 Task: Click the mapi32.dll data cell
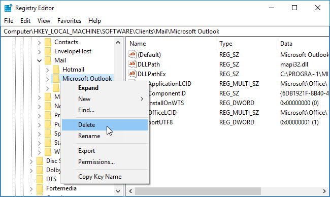pos(294,64)
